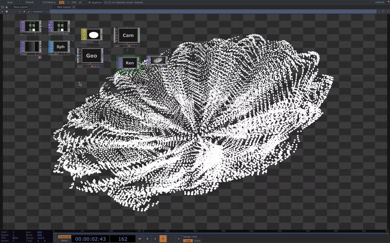Switch timeline display to Beats
Image resolution: width=390 pixels, height=243 pixels.
[x=64, y=241]
